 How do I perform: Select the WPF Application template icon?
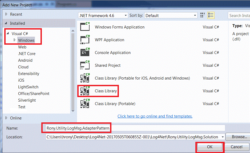click(85, 39)
